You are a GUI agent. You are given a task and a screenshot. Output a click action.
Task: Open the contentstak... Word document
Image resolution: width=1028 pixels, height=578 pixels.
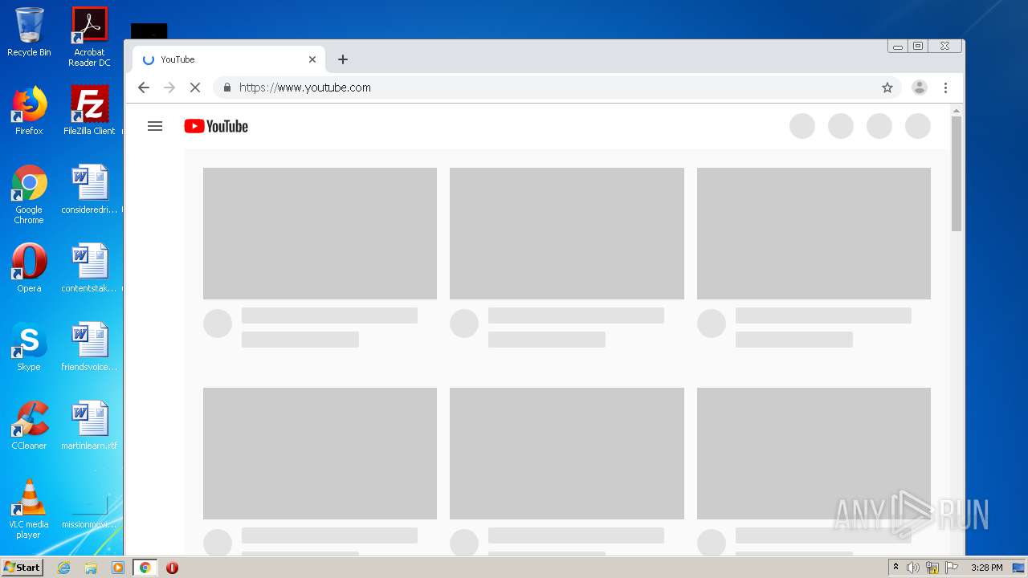[x=89, y=268]
